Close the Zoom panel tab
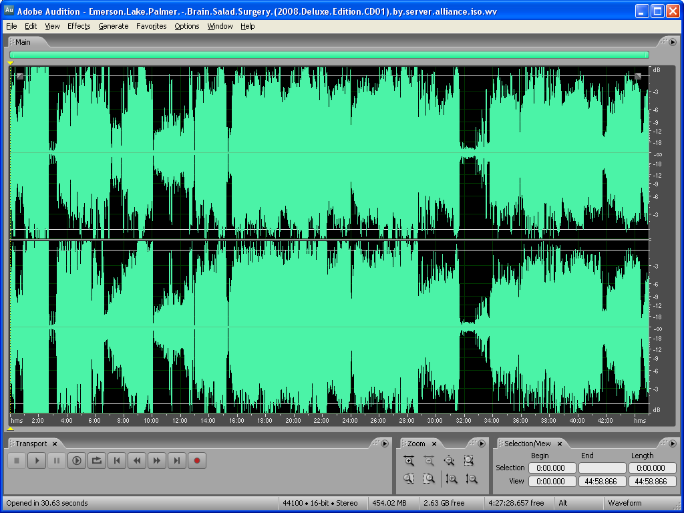 tap(434, 444)
